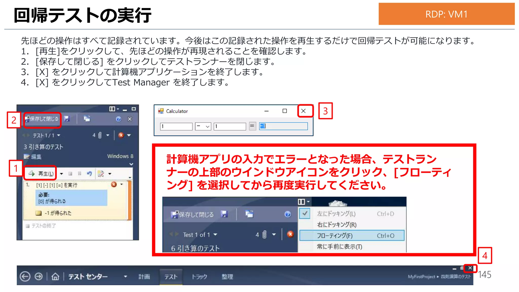Open the dropdown arrow next to 再生(L)

pyautogui.click(x=61, y=174)
